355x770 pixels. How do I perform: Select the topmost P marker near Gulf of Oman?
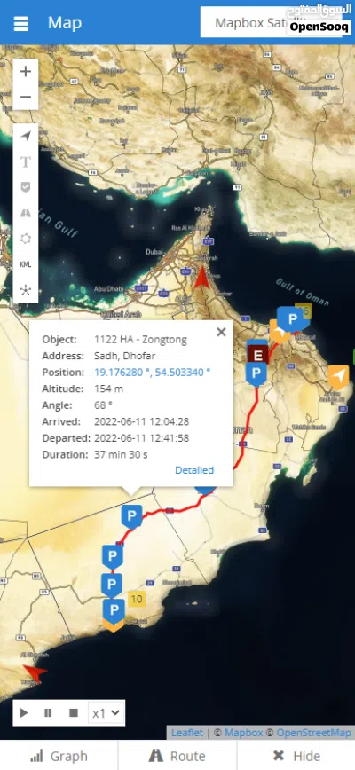tap(292, 320)
